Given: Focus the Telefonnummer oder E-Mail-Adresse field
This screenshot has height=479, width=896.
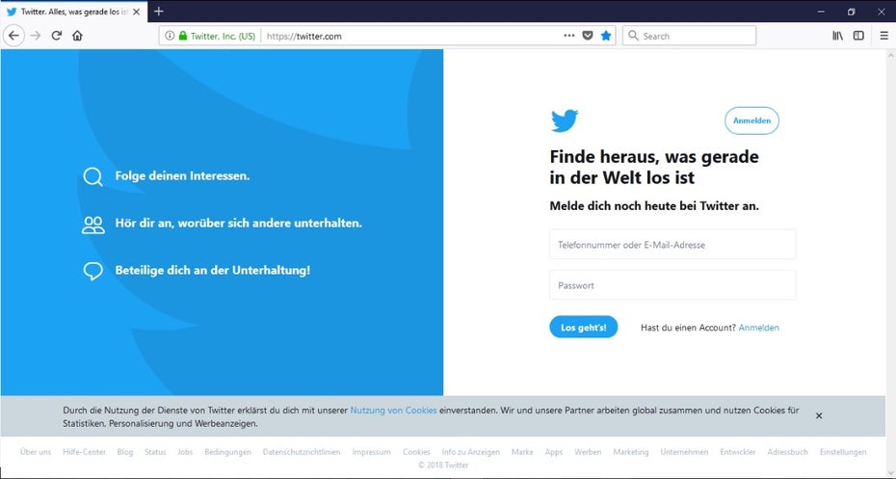Looking at the screenshot, I should point(672,244).
